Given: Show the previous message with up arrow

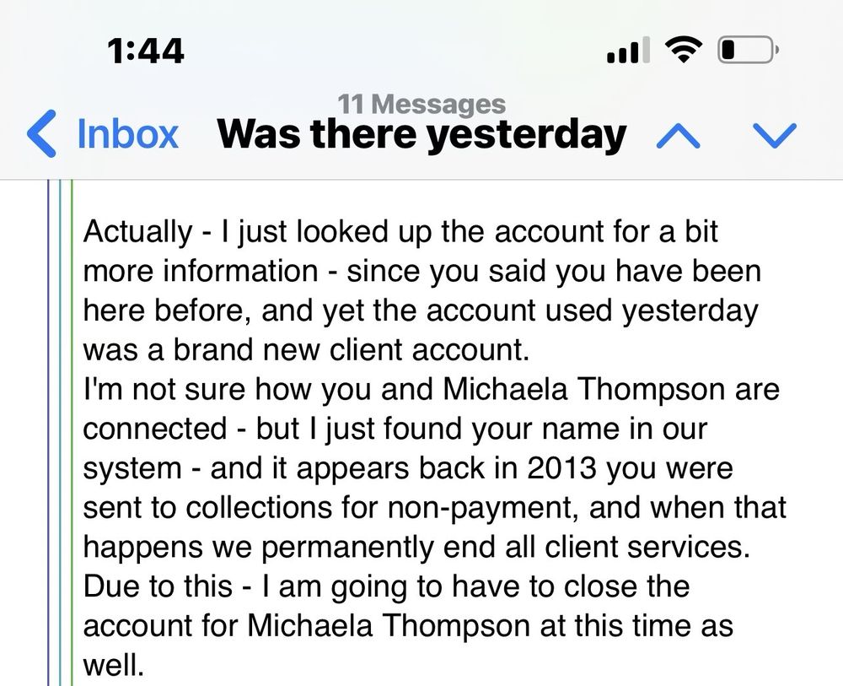Looking at the screenshot, I should tap(679, 135).
